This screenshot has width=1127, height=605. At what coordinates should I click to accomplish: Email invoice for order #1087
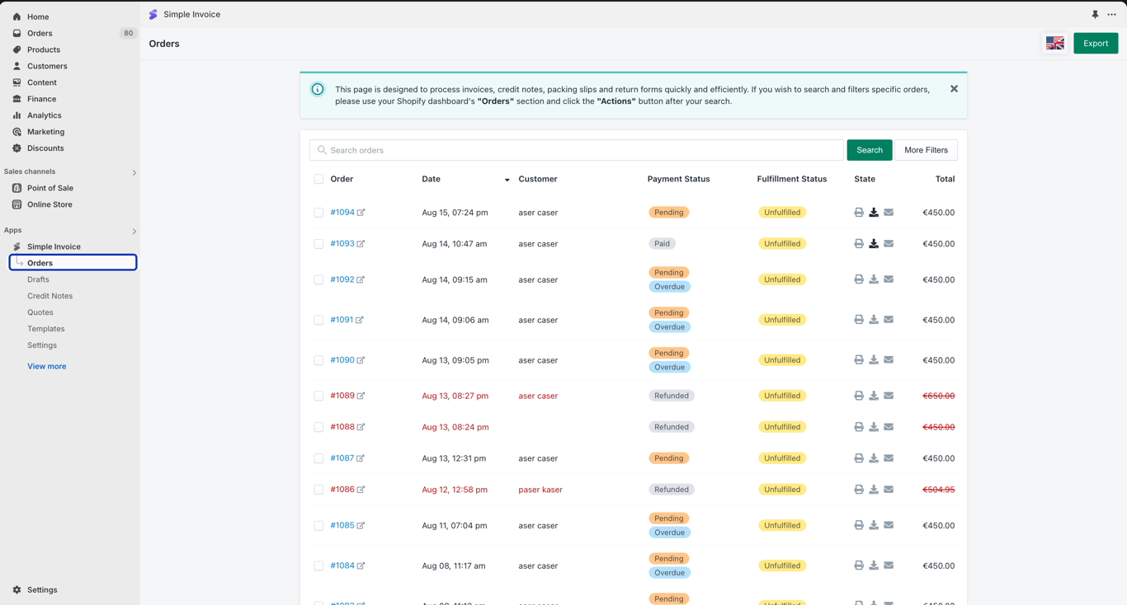(x=889, y=458)
